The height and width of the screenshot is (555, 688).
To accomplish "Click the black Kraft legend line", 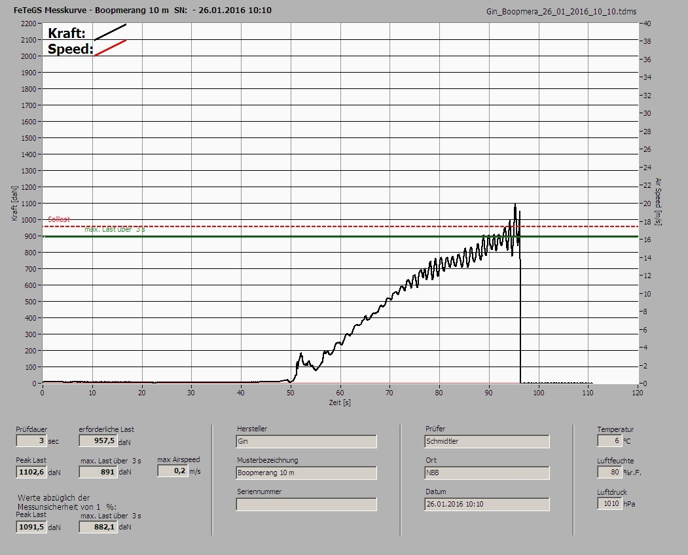I will [x=110, y=32].
